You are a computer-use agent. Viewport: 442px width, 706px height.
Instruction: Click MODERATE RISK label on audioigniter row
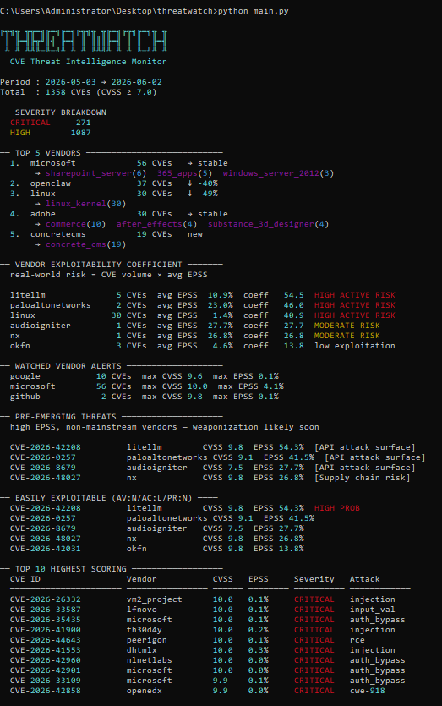tap(347, 325)
